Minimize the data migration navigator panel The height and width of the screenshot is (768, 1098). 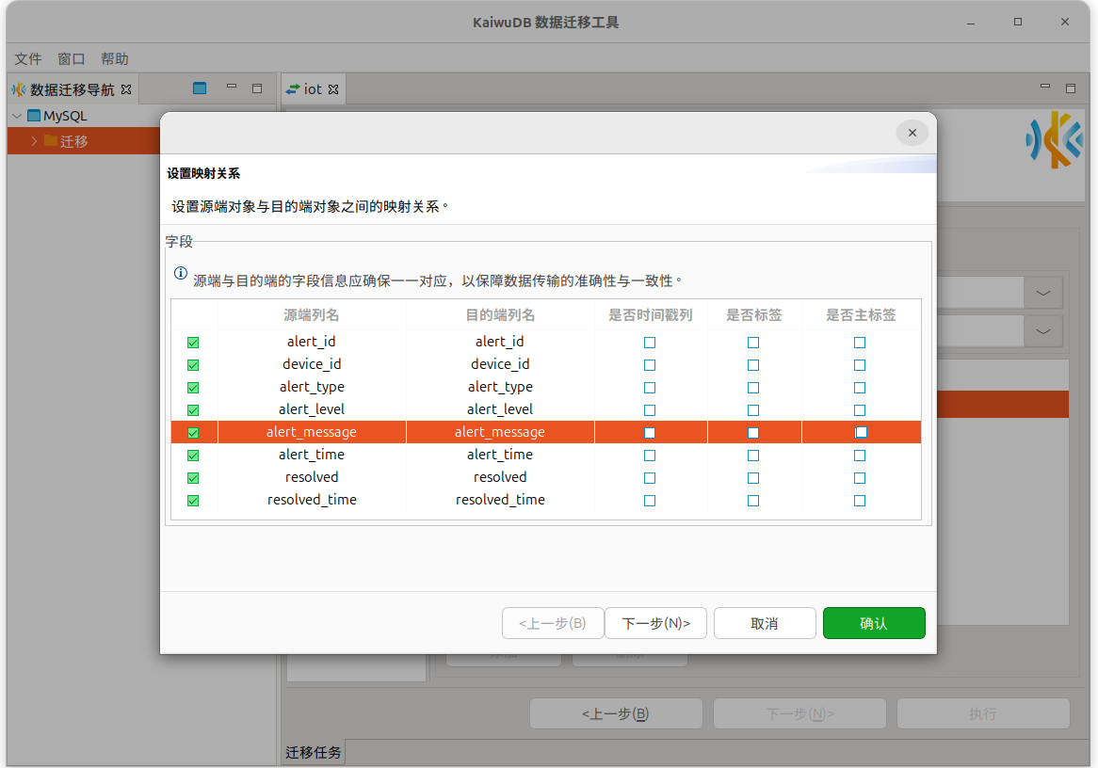click(x=232, y=88)
